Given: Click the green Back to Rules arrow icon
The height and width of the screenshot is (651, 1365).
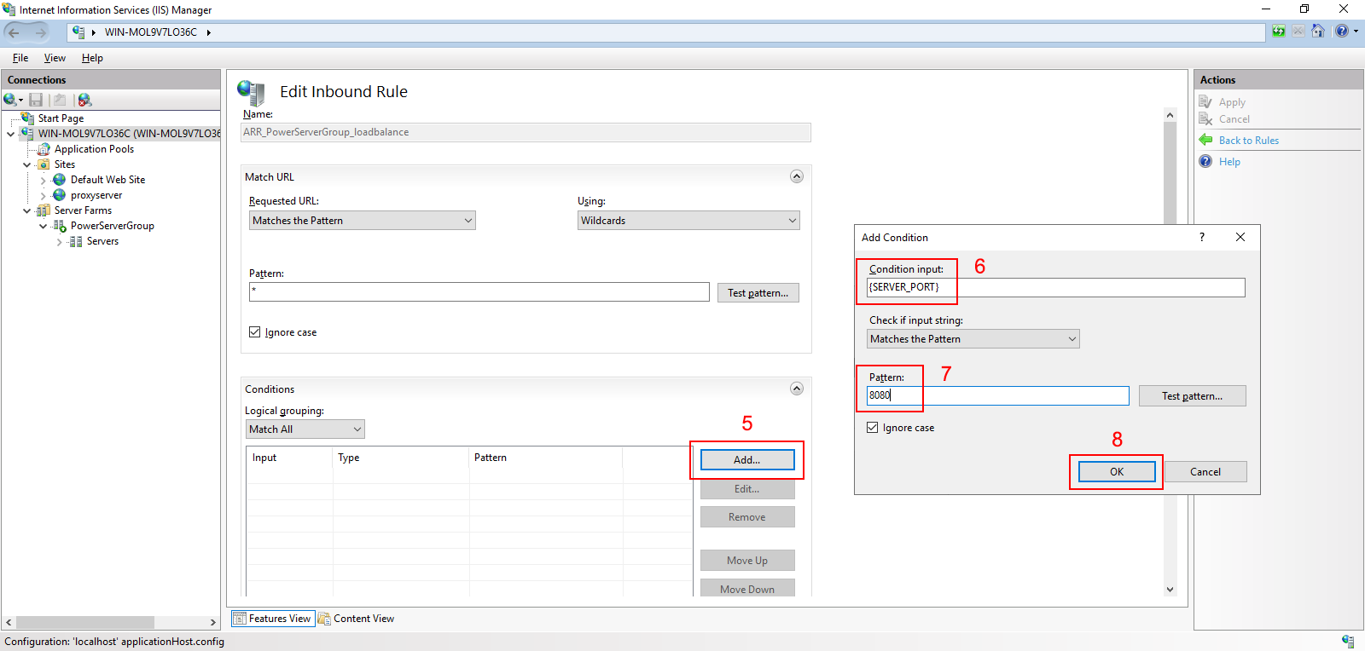Looking at the screenshot, I should [x=1205, y=140].
